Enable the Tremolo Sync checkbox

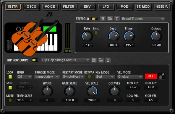(x=96, y=33)
